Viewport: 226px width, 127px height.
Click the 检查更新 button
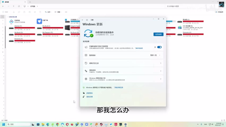pyautogui.click(x=158, y=34)
